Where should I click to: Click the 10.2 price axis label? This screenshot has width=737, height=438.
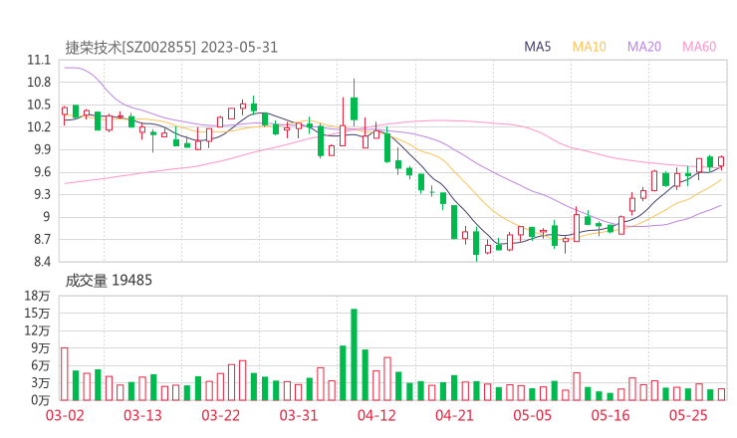[39, 126]
